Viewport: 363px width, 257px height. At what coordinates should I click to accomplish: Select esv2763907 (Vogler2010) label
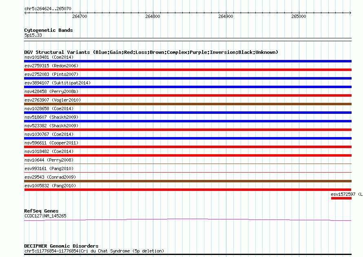point(53,100)
